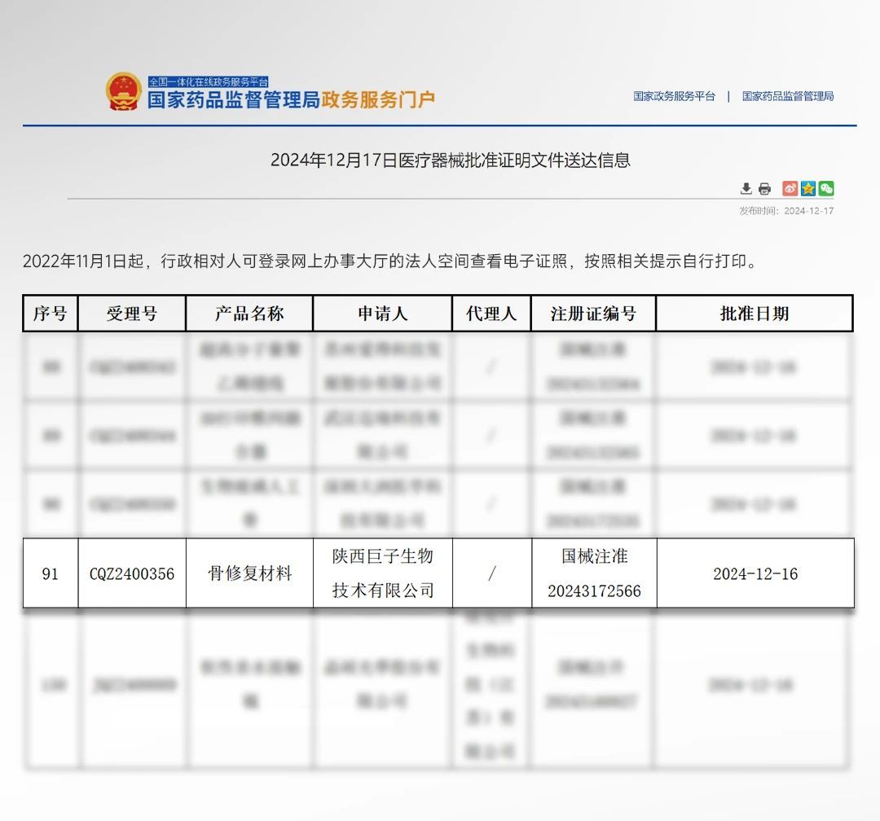Click registration number 20243172566 cell
The width and height of the screenshot is (880, 821).
point(594,591)
